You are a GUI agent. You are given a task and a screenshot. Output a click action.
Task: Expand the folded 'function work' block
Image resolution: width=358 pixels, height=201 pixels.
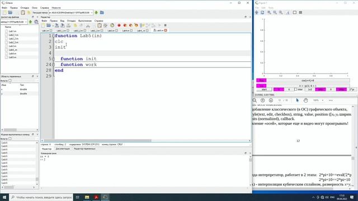click(x=54, y=65)
